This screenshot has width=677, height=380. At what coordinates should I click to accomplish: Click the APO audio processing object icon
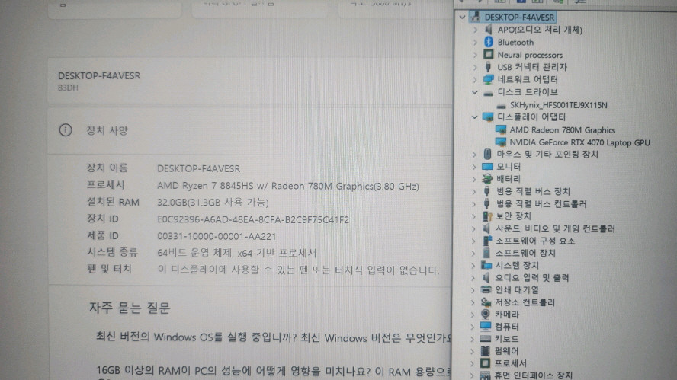[489, 30]
